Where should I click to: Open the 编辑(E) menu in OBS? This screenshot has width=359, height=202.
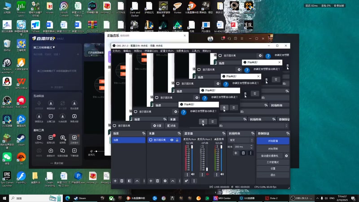click(x=127, y=51)
